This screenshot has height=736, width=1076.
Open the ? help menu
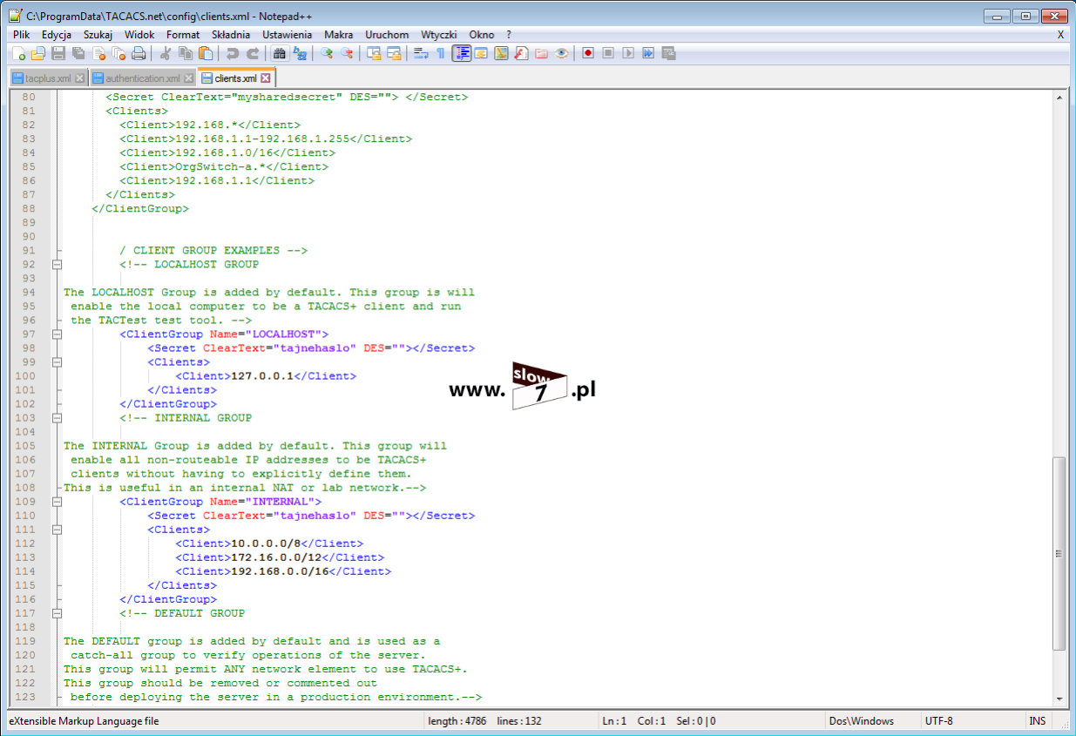click(508, 35)
